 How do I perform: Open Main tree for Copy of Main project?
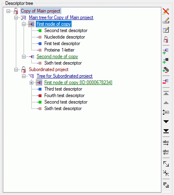(61, 17)
